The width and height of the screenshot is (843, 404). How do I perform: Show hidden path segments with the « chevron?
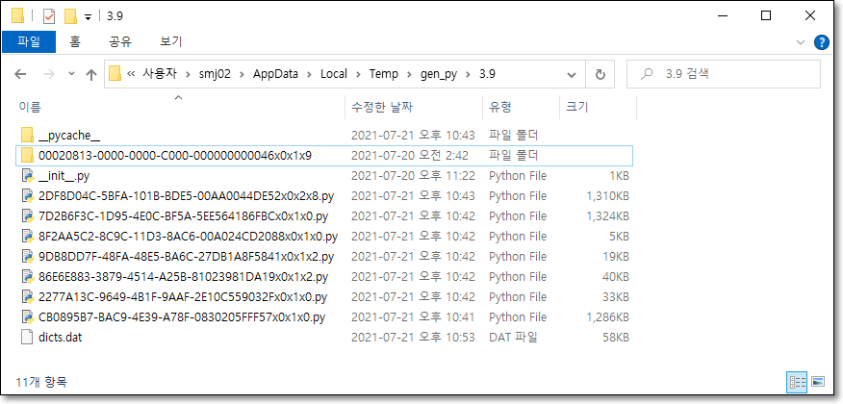131,74
